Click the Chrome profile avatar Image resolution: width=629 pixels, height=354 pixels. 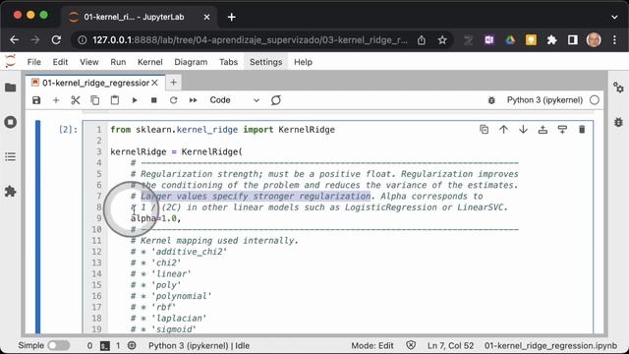pos(594,39)
